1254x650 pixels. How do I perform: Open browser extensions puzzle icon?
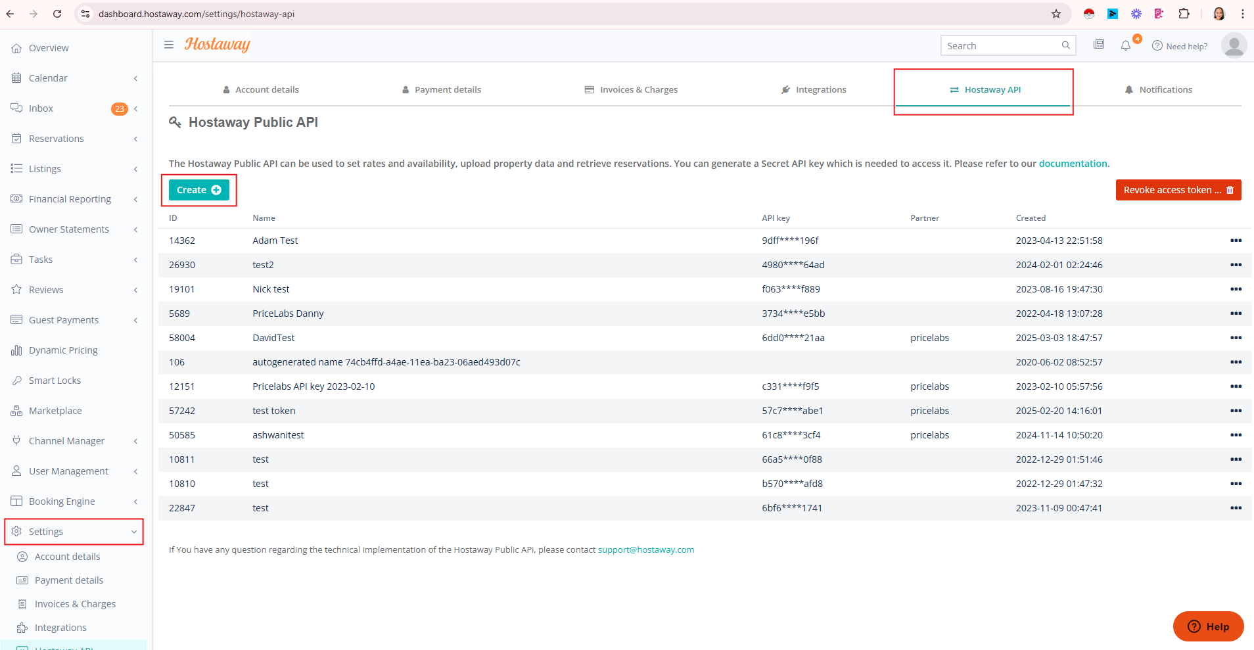(x=1184, y=14)
